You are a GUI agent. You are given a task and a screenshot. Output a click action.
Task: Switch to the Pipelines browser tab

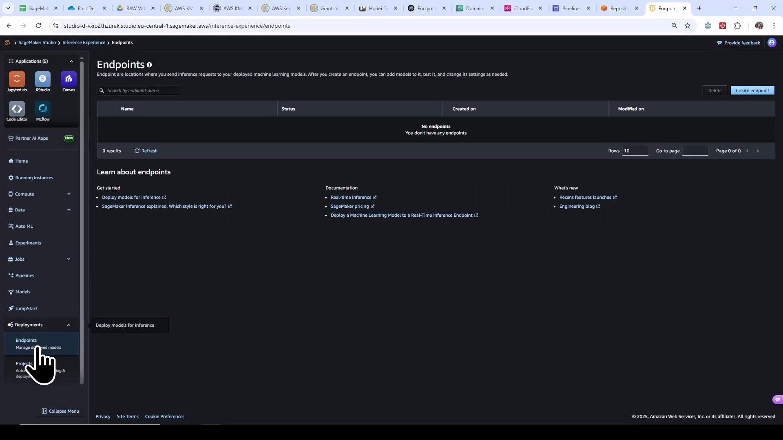(572, 8)
